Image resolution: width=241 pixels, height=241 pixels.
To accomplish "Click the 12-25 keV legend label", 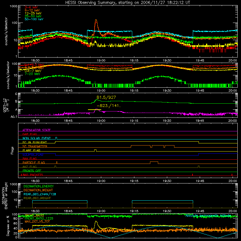I will pos(33,13).
